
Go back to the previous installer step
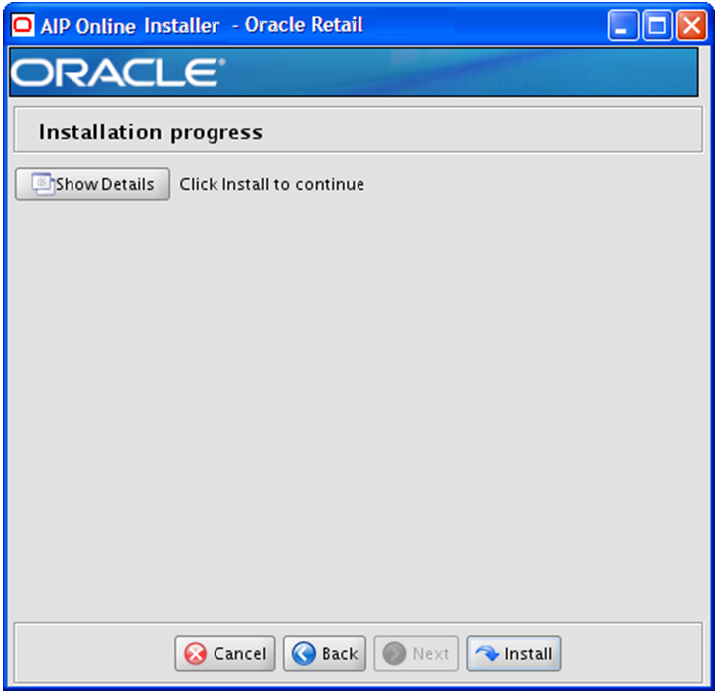click(x=325, y=653)
